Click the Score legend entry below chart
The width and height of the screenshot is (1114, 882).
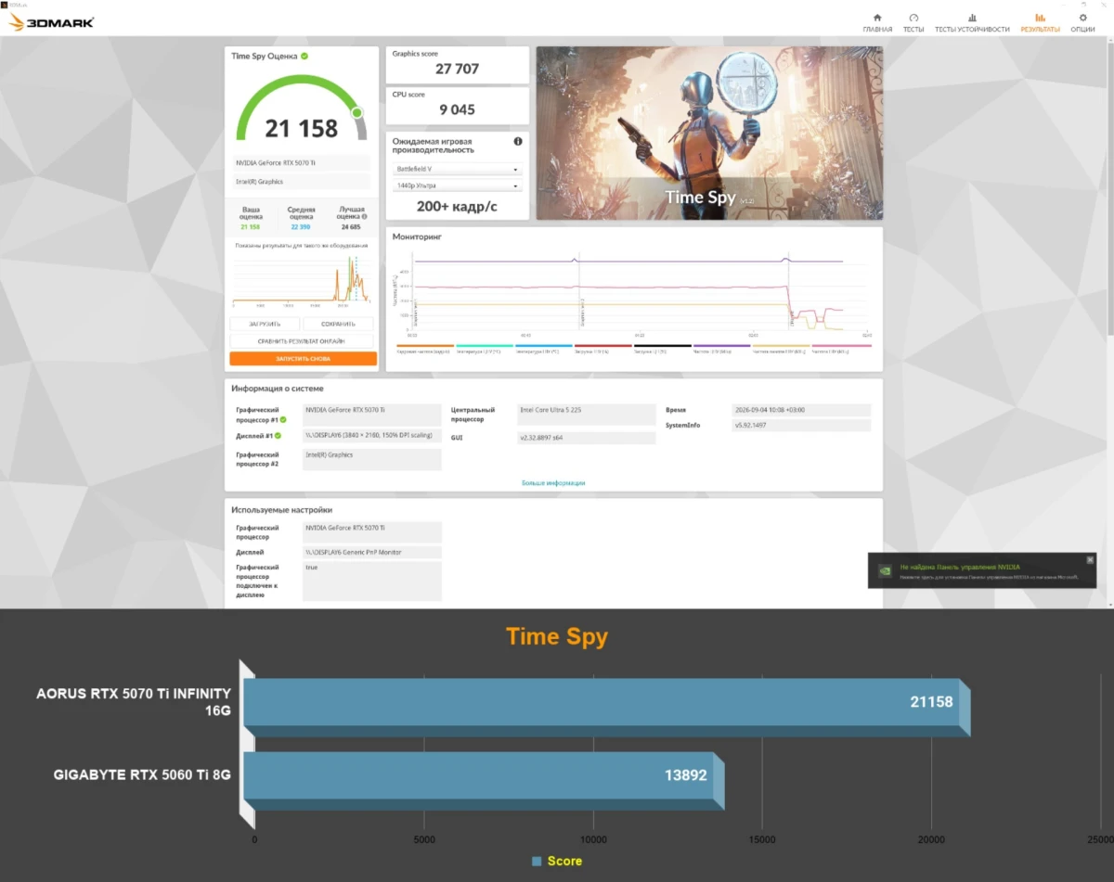pos(557,862)
